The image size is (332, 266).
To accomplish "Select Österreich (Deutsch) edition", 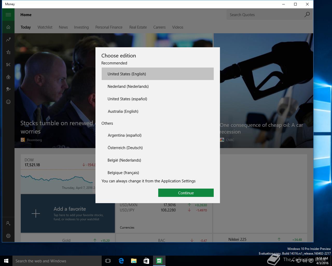I will tap(158, 148).
